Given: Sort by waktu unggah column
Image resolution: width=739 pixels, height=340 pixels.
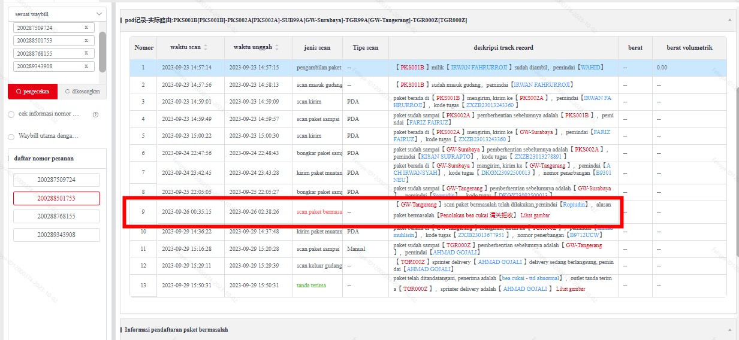Looking at the screenshot, I should (277, 47).
